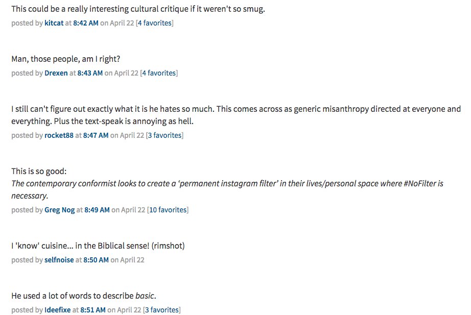Click the 'smug' cultural critique comment text

(x=138, y=9)
